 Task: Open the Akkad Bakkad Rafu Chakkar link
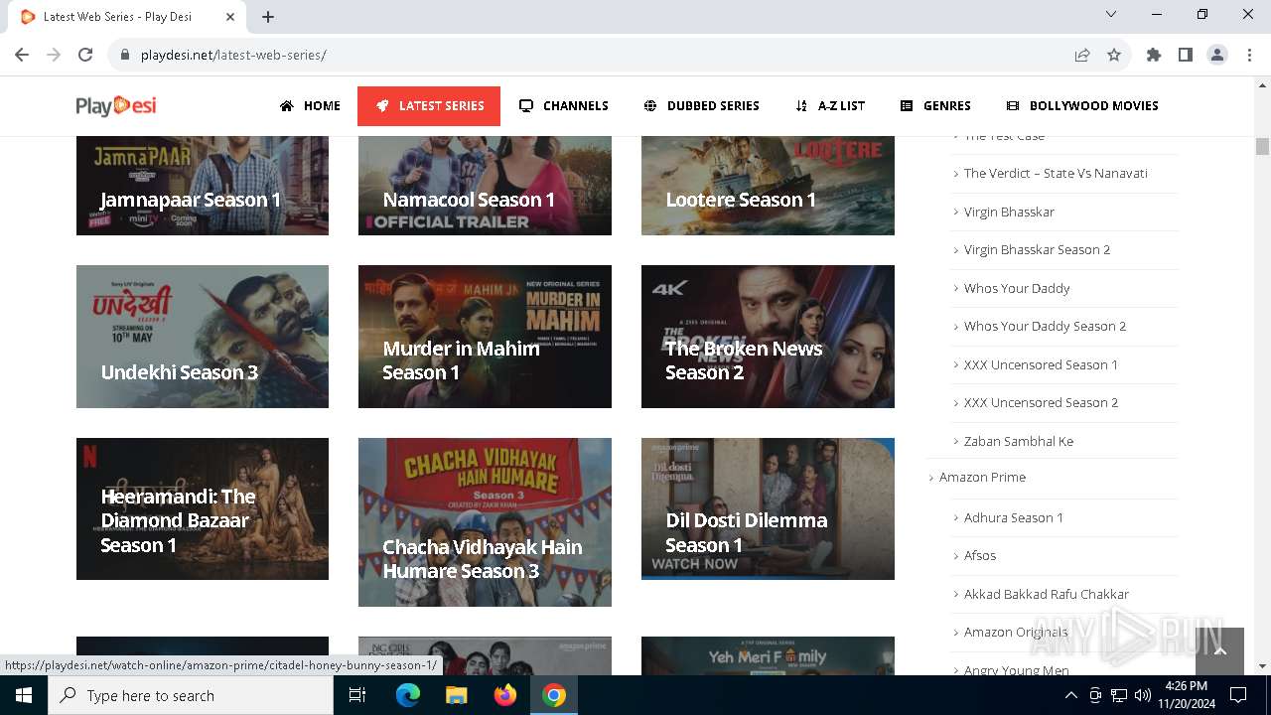pyautogui.click(x=1047, y=594)
